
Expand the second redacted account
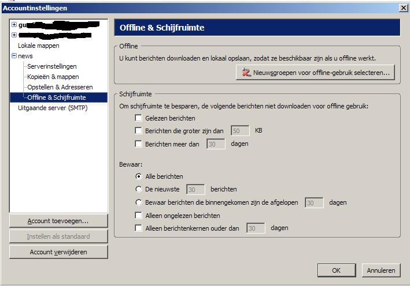tap(14, 35)
